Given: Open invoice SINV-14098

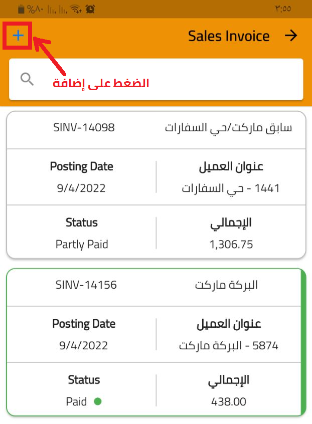Looking at the screenshot, I should [84, 128].
